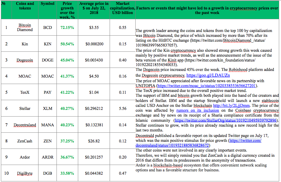Open the decentraland twitter status link
The image size is (281, 182).
tap(199, 143)
